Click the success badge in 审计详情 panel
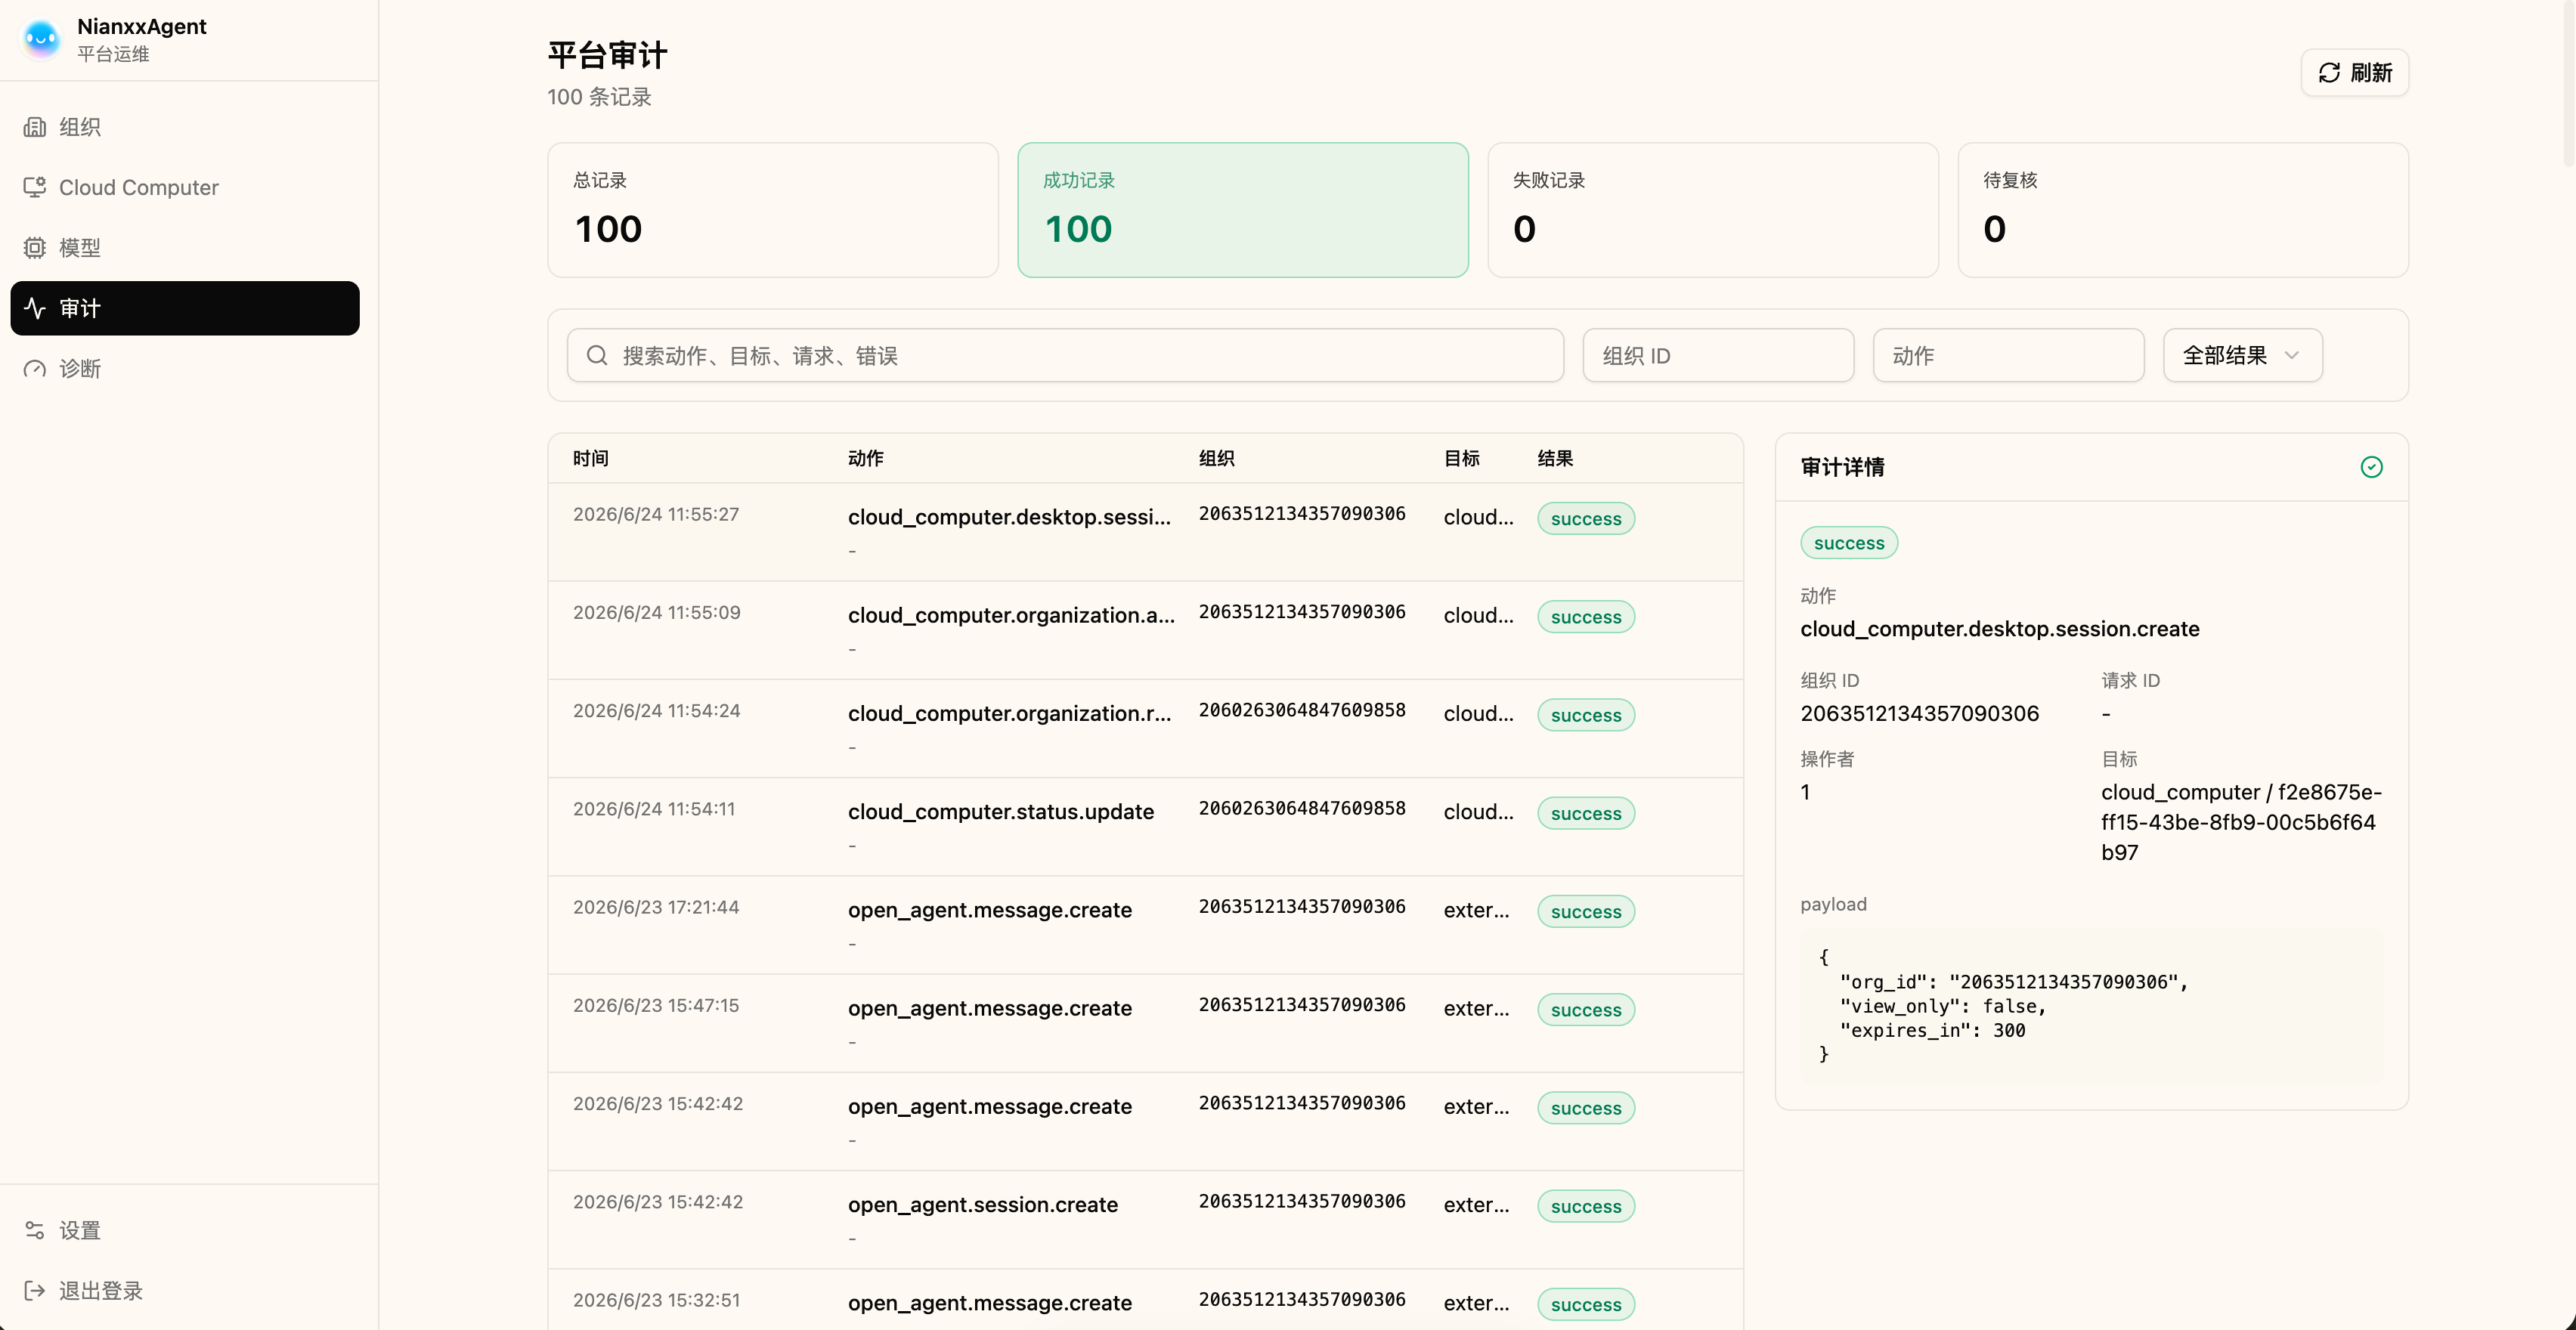The image size is (2576, 1330). [1849, 542]
